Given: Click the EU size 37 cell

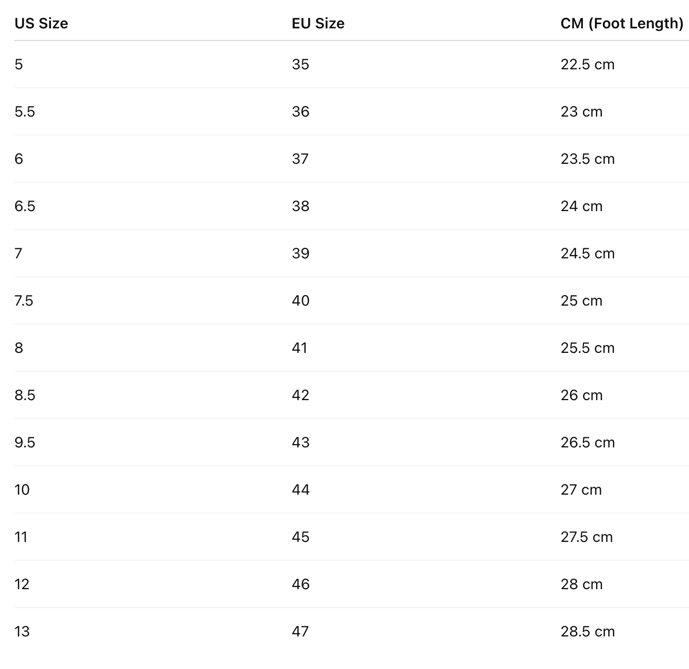Looking at the screenshot, I should tap(300, 159).
